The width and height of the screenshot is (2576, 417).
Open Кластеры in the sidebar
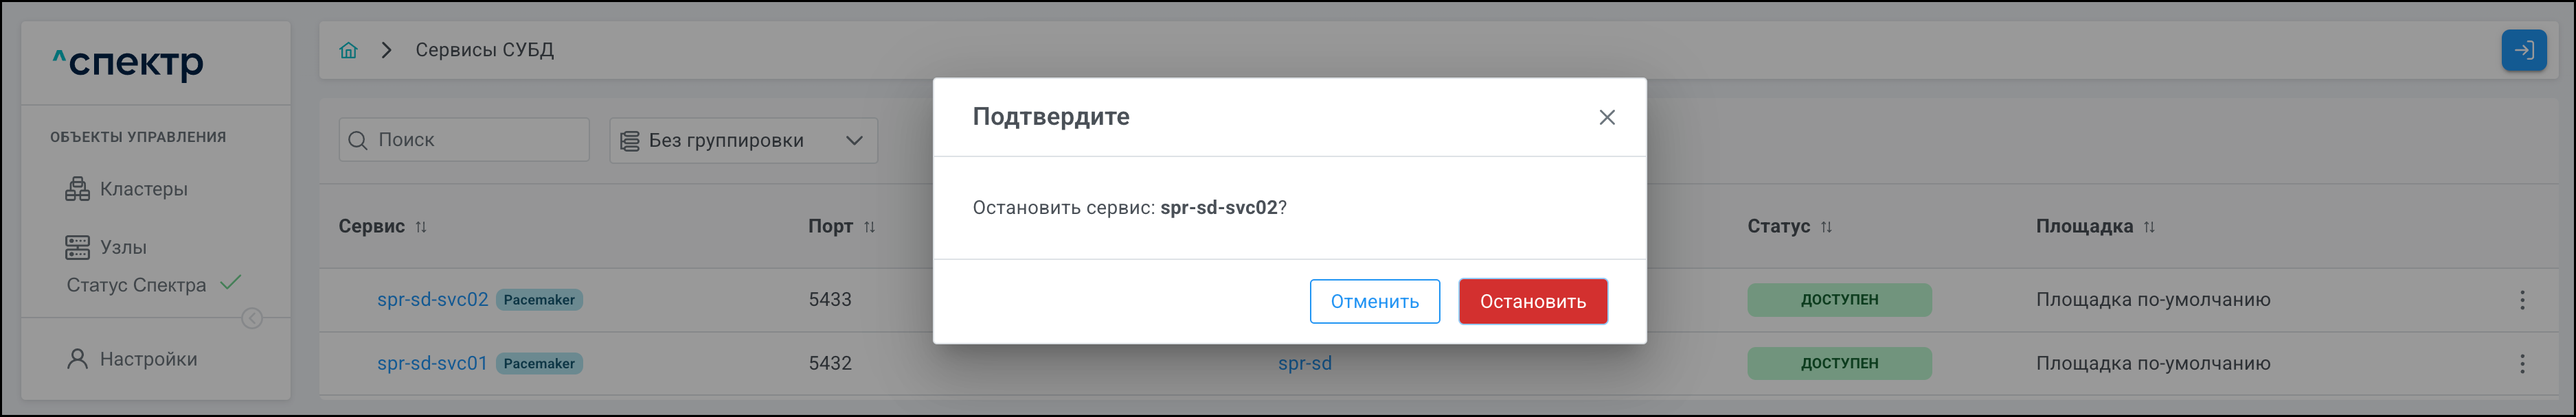[x=143, y=189]
